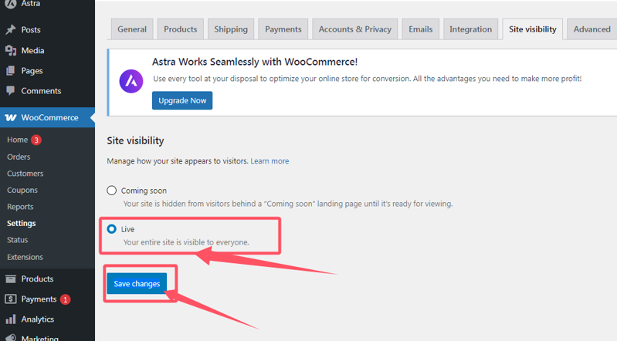Click the purple Astra banner logo
Image resolution: width=617 pixels, height=341 pixels.
131,79
